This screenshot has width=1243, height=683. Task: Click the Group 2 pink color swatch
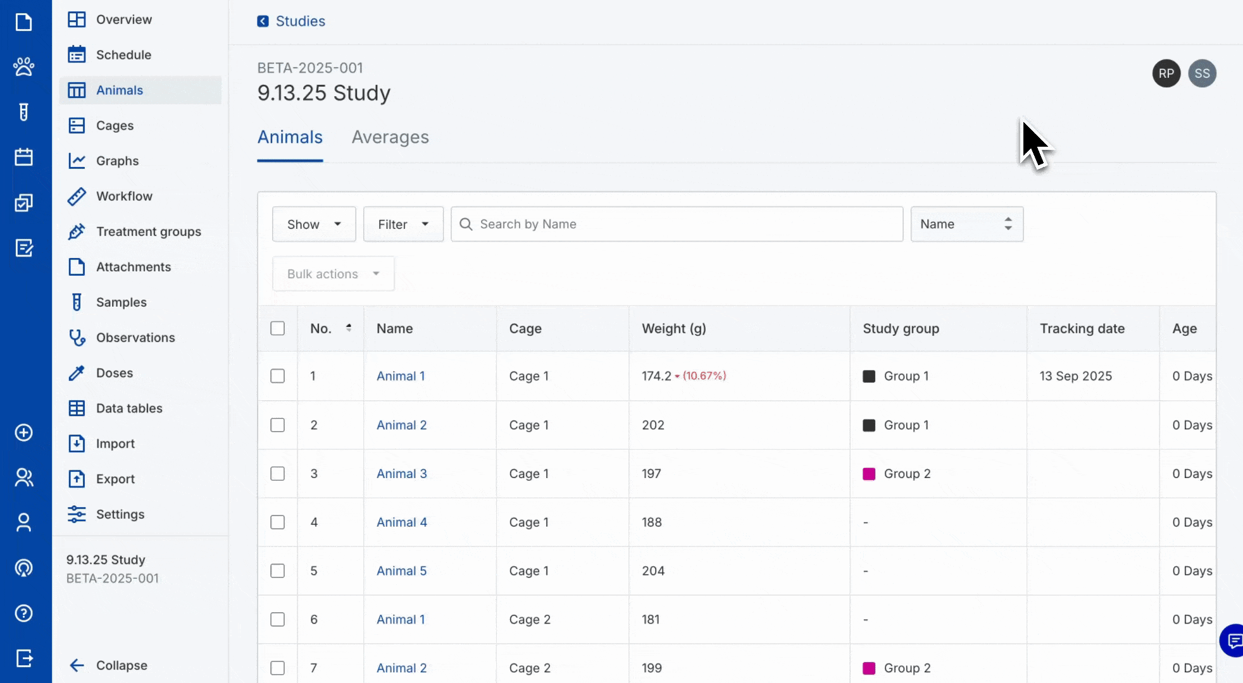point(870,473)
